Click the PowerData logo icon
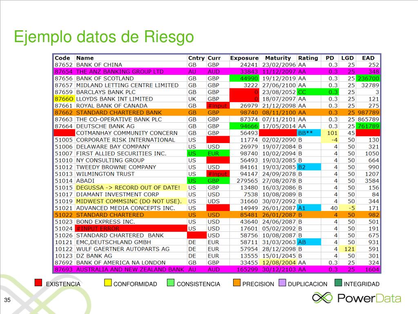418x314 pixels. click(322, 298)
